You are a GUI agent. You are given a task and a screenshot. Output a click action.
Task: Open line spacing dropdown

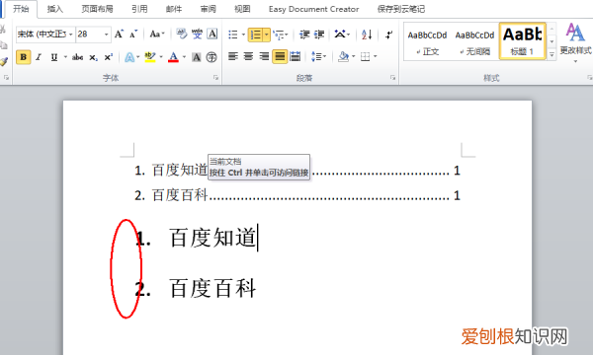tap(319, 56)
